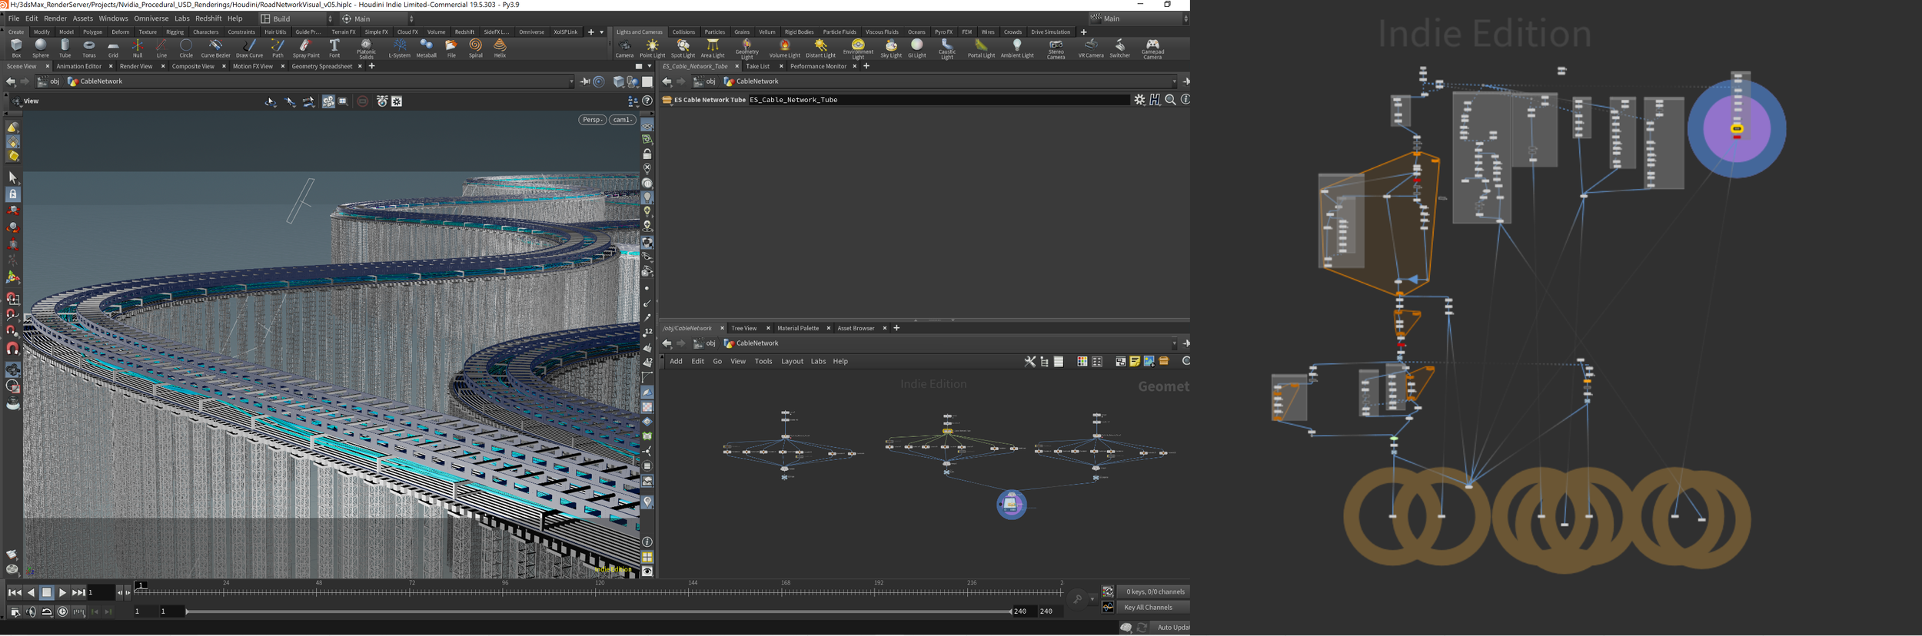Toggle the pin icon in scene view path bar

[x=585, y=81]
